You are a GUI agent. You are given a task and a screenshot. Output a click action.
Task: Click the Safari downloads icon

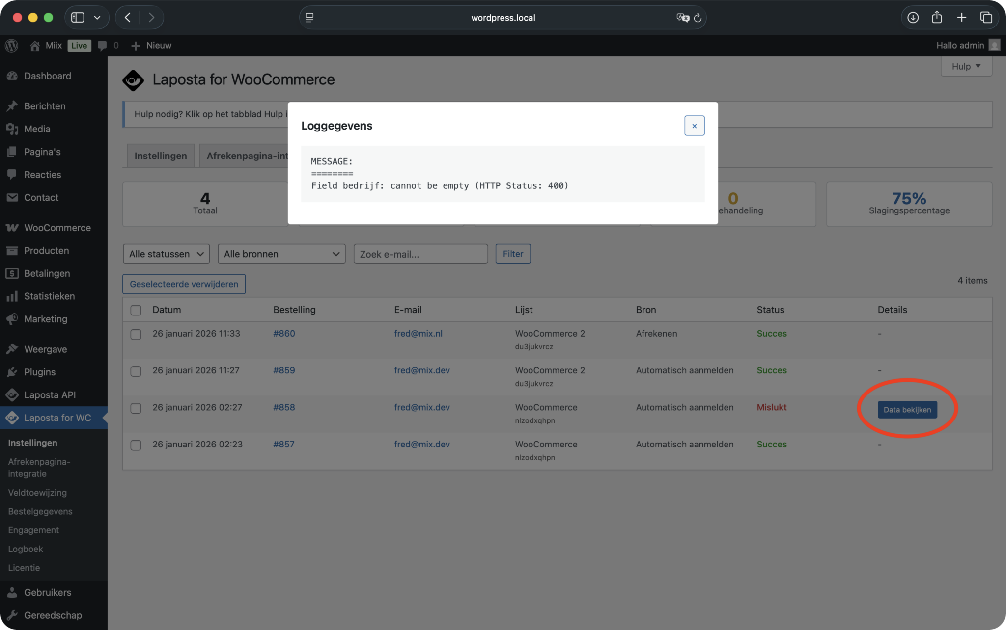click(x=913, y=18)
